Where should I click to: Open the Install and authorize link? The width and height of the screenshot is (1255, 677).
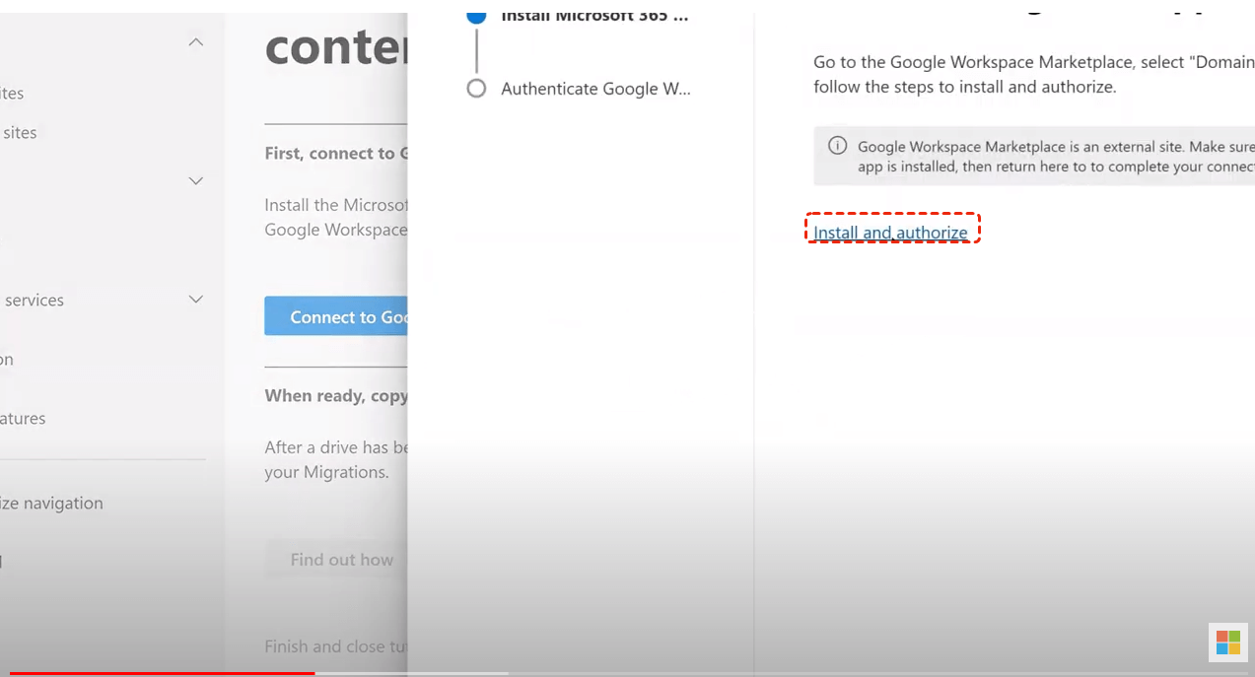coord(890,233)
